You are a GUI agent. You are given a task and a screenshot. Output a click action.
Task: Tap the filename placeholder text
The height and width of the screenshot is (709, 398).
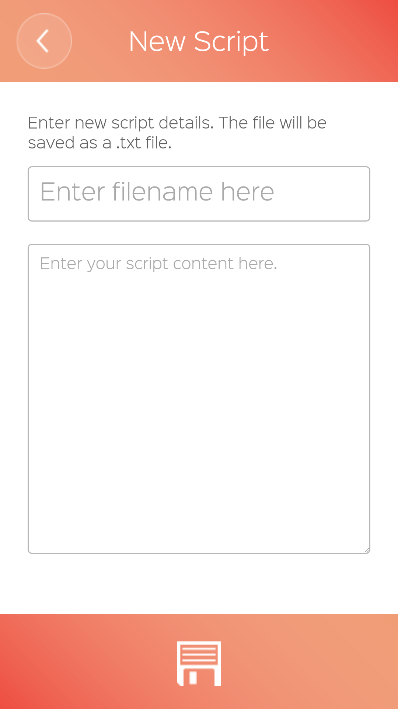(157, 192)
